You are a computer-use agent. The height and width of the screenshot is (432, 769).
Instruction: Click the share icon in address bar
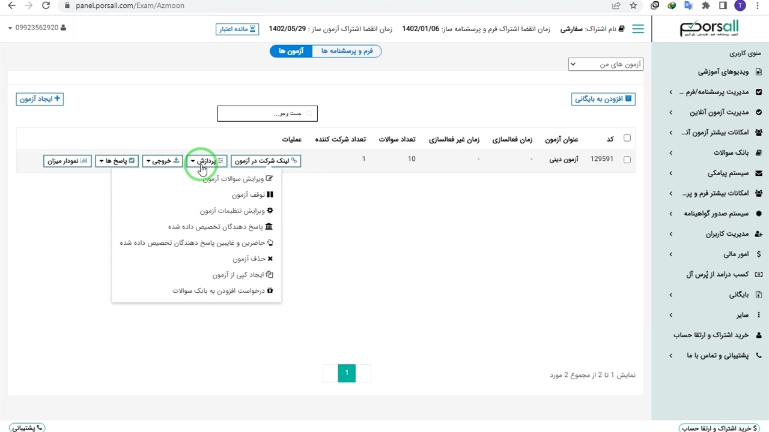point(616,5)
